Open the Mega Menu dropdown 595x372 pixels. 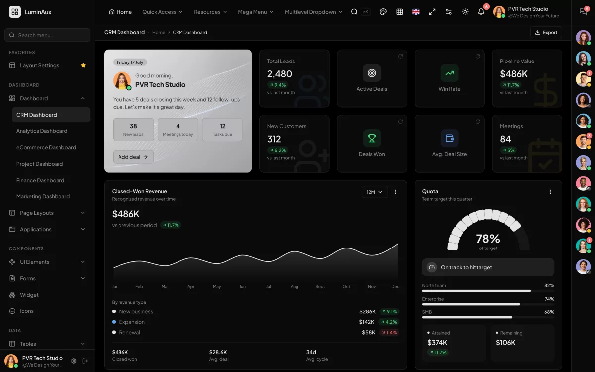(255, 12)
